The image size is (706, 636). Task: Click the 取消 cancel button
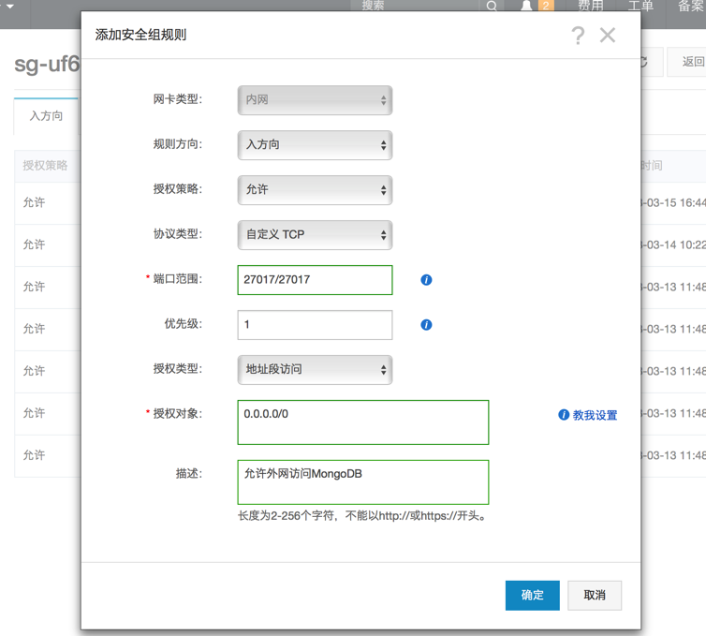tap(595, 596)
